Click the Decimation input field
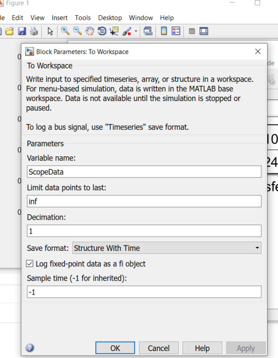This screenshot has width=278, height=358. [x=144, y=231]
